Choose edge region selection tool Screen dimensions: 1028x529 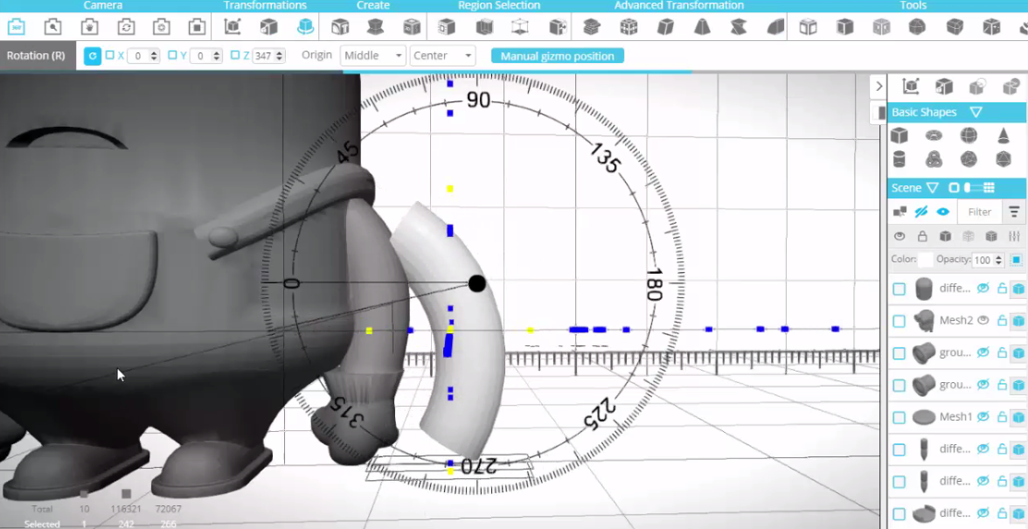(484, 27)
